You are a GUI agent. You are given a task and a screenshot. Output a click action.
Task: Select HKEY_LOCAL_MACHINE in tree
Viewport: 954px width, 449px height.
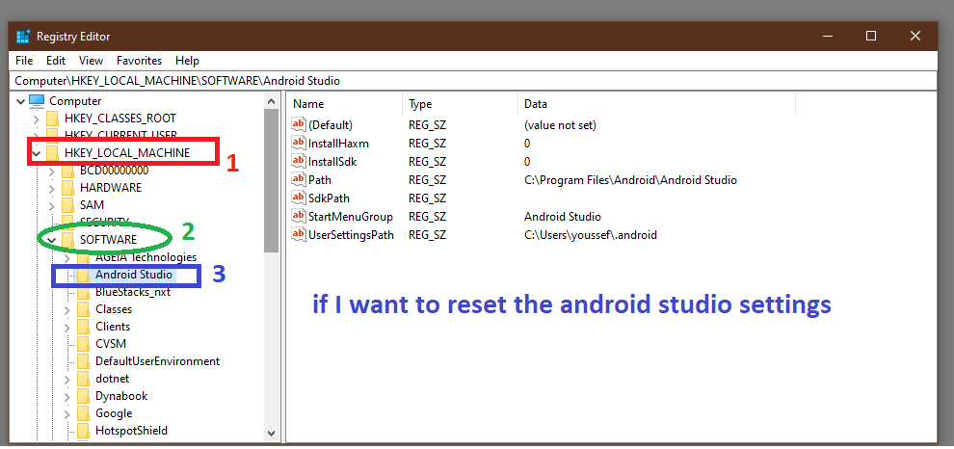127,152
